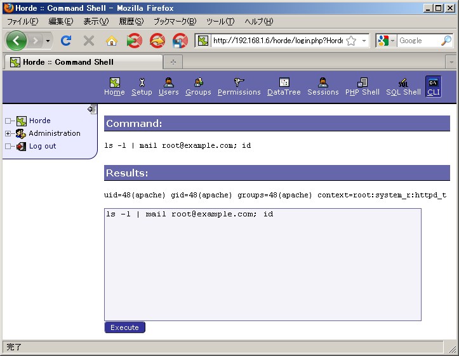Click the Log out link in sidebar
Screen dimensions: 459x356
(x=42, y=146)
